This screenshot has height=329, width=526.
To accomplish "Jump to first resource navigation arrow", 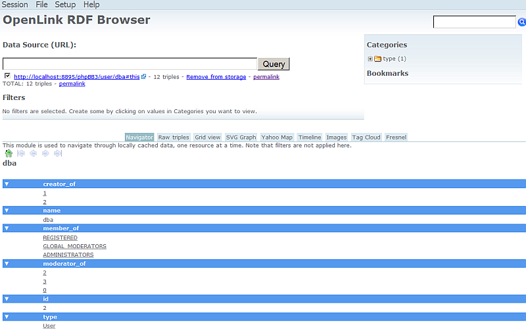I will pyautogui.click(x=21, y=153).
